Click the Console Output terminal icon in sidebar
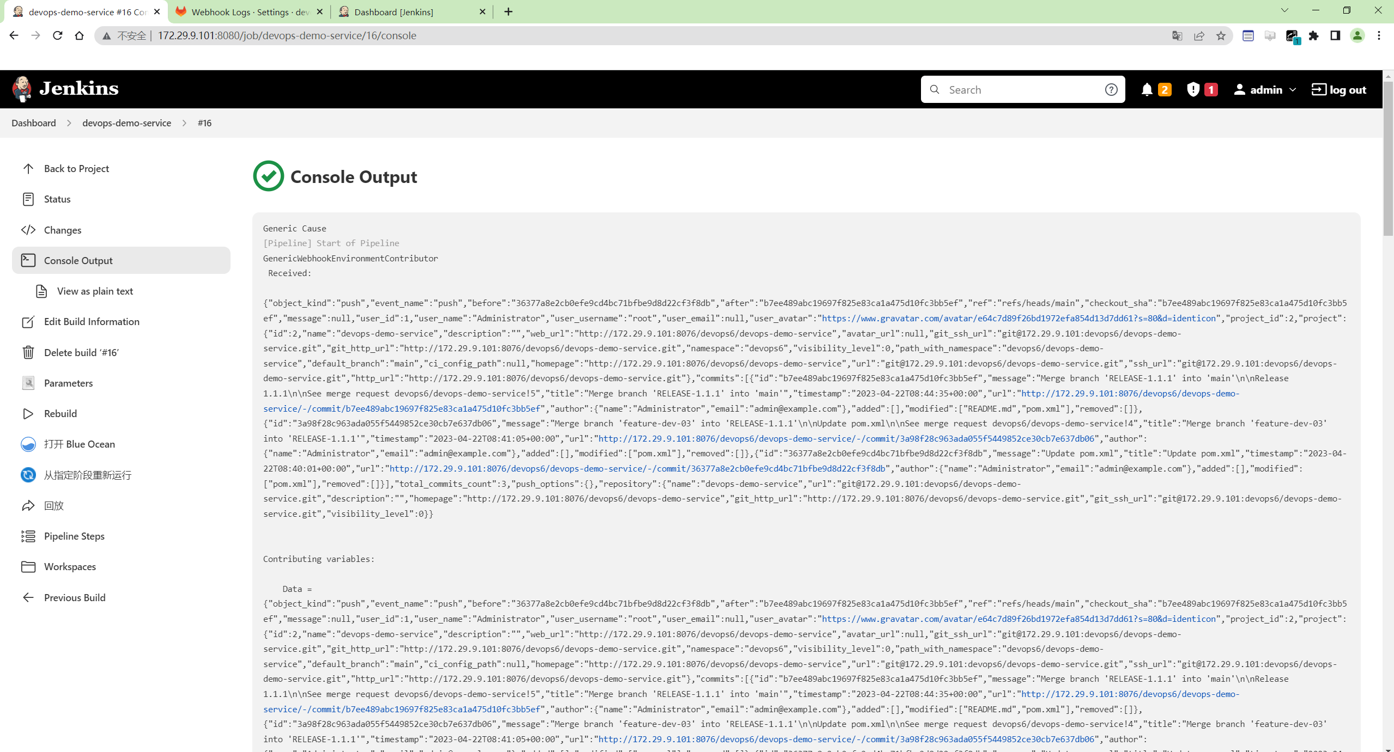The image size is (1394, 752). click(x=28, y=260)
